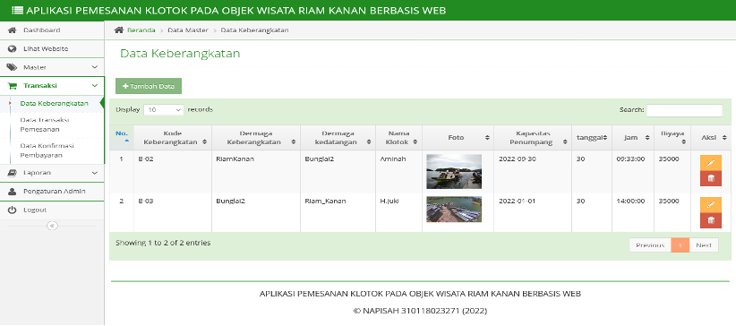Open the display records count dropdown

point(163,110)
